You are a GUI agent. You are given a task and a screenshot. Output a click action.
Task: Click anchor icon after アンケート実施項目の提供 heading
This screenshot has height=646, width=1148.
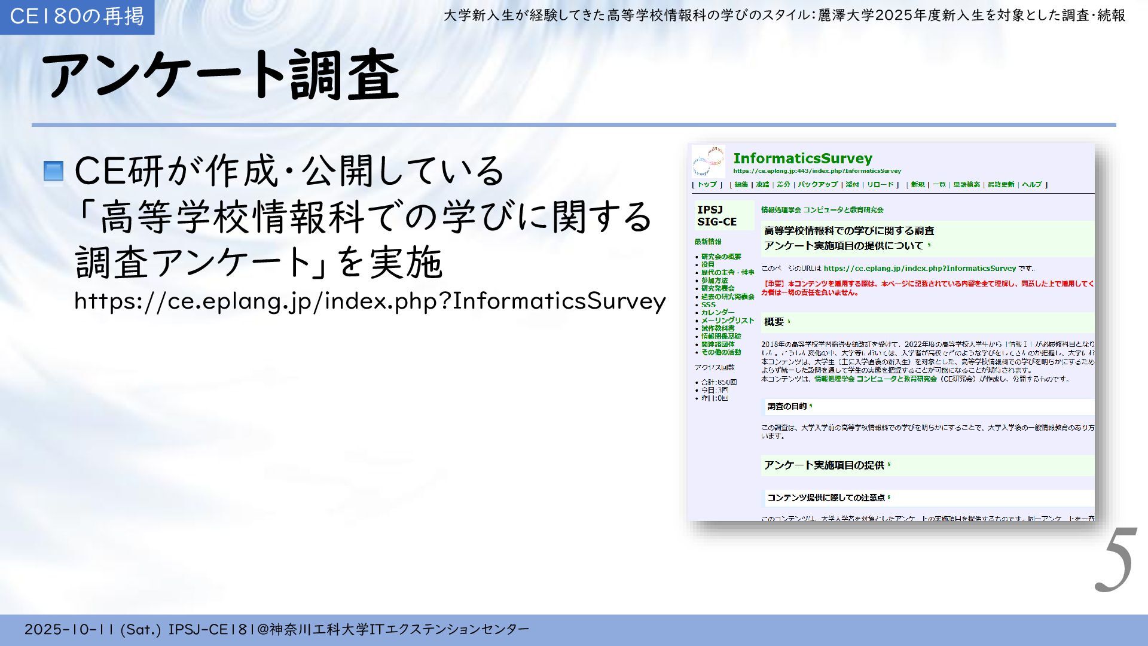(x=889, y=465)
